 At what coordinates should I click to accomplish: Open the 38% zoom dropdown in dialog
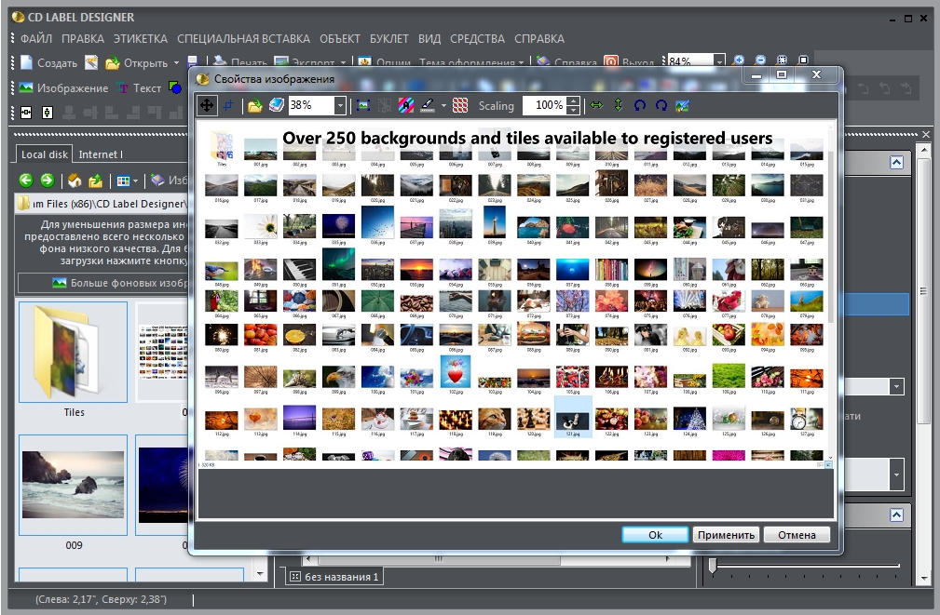(x=340, y=106)
